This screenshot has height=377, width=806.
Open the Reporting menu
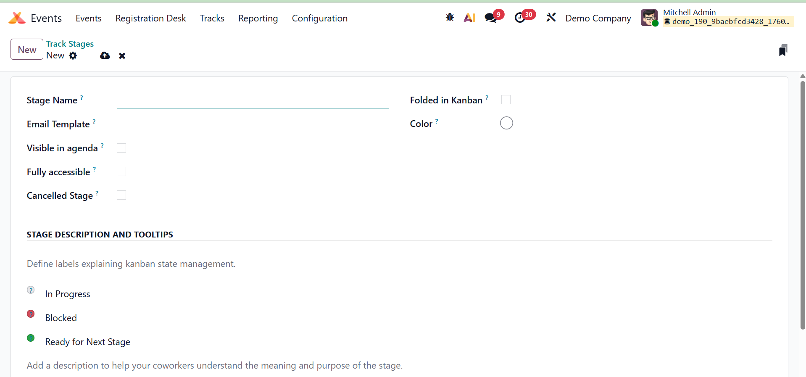tap(258, 18)
